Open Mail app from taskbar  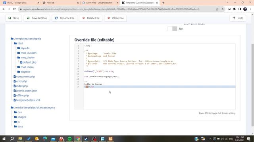pyautogui.click(x=53, y=139)
